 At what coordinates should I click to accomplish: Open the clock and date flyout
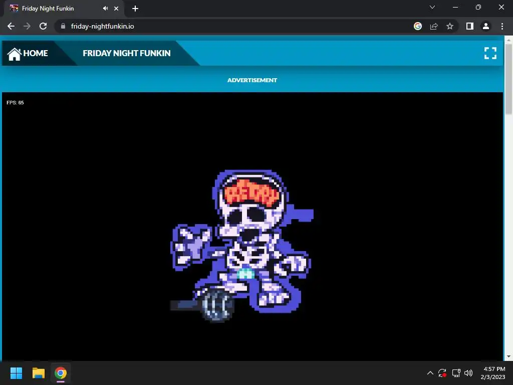(493, 373)
